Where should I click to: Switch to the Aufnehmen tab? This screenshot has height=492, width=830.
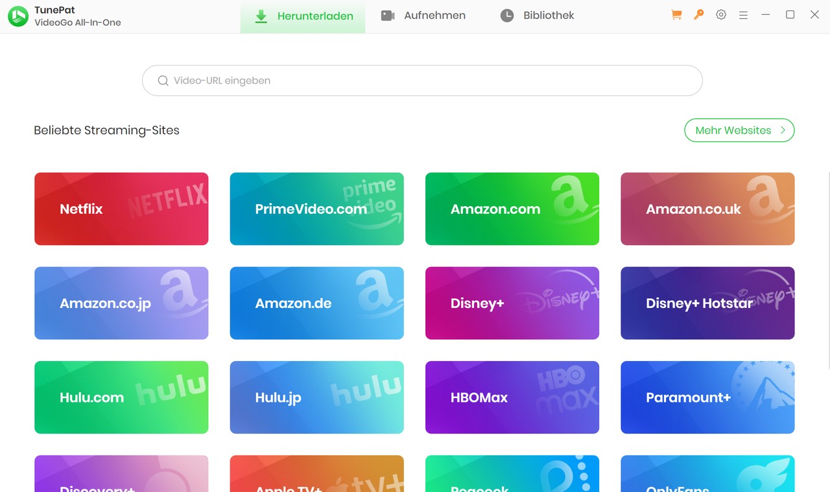click(x=423, y=16)
